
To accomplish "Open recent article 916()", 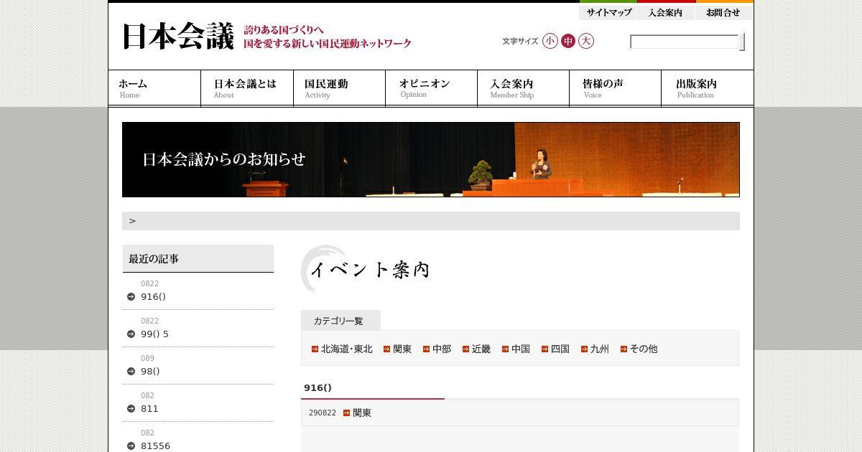I will coord(153,296).
